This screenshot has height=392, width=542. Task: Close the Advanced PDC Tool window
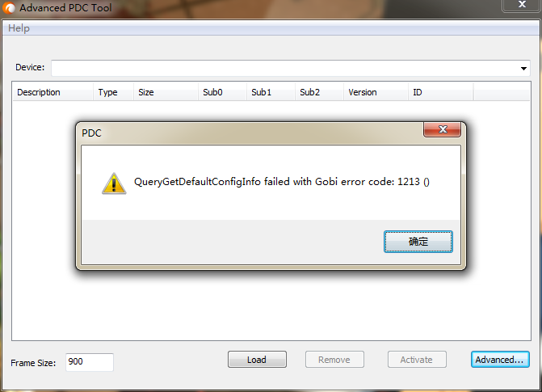522,5
